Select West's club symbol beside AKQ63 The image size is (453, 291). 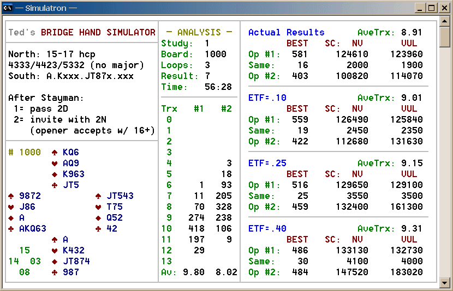pyautogui.click(x=11, y=229)
